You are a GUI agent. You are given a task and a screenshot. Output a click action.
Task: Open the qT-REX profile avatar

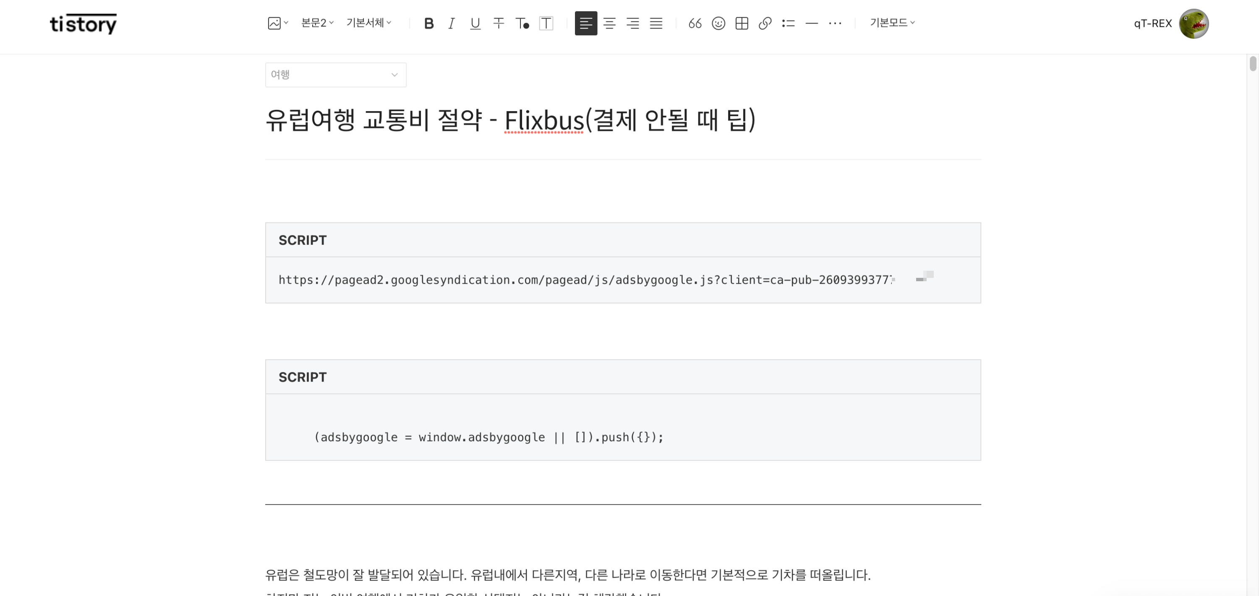[1194, 23]
